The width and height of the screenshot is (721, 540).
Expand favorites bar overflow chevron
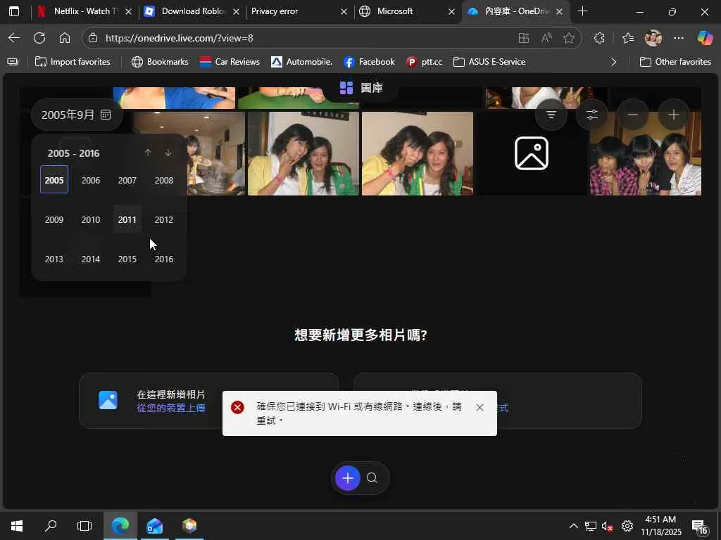pyautogui.click(x=613, y=62)
